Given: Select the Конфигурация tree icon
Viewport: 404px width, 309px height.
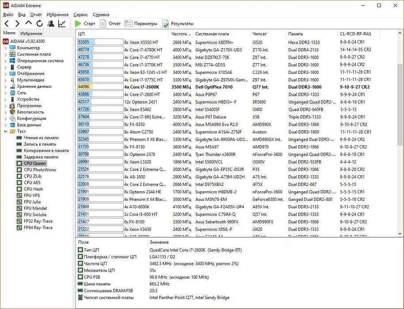Looking at the screenshot, I should coord(12,118).
